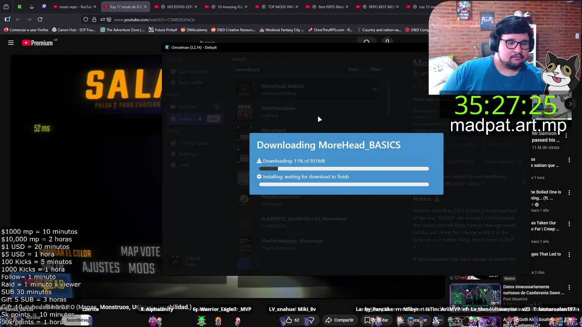Open the Kick pinned tab
This screenshot has height=327, width=582.
pos(20,7)
